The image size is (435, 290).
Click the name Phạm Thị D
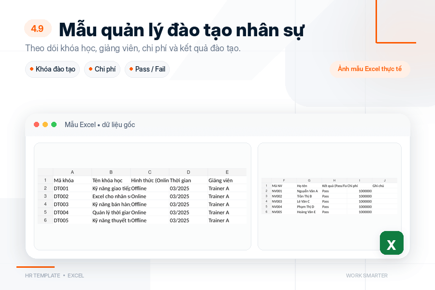(309, 207)
